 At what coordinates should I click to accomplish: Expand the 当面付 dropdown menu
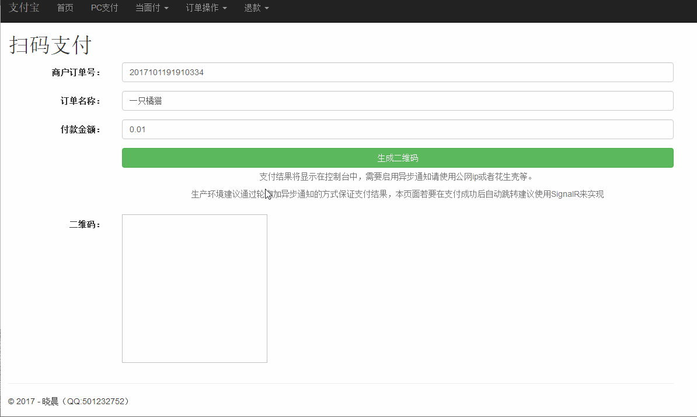(152, 8)
